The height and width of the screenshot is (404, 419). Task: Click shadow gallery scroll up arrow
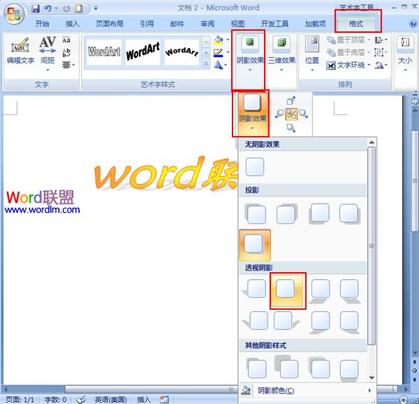coord(372,142)
